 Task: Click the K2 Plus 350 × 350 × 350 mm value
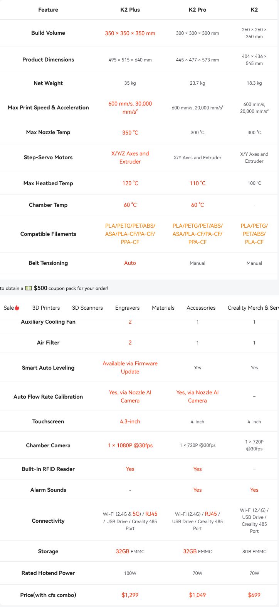[130, 33]
